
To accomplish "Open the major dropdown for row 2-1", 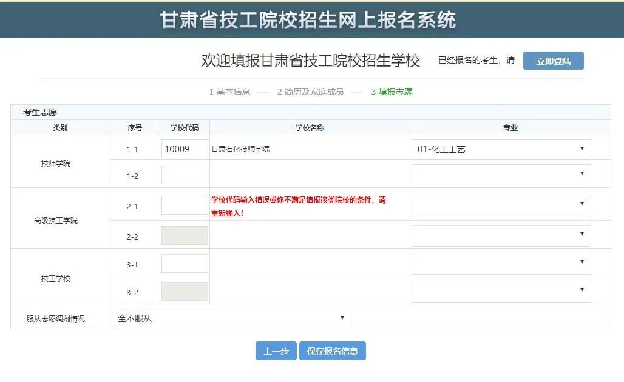I will click(501, 206).
